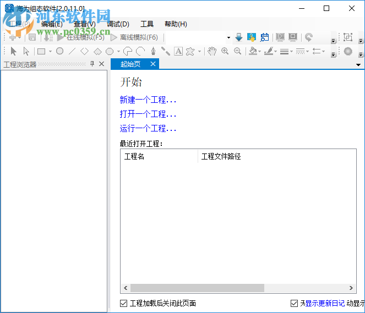
Task: Click the 离线模拟(F6) toolbar button
Action: (134, 37)
